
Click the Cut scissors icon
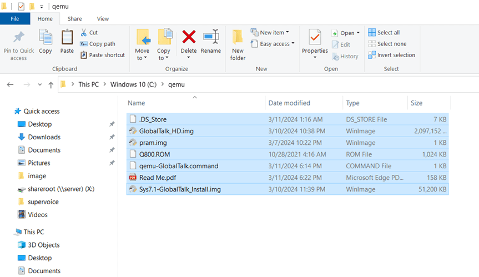(x=84, y=32)
